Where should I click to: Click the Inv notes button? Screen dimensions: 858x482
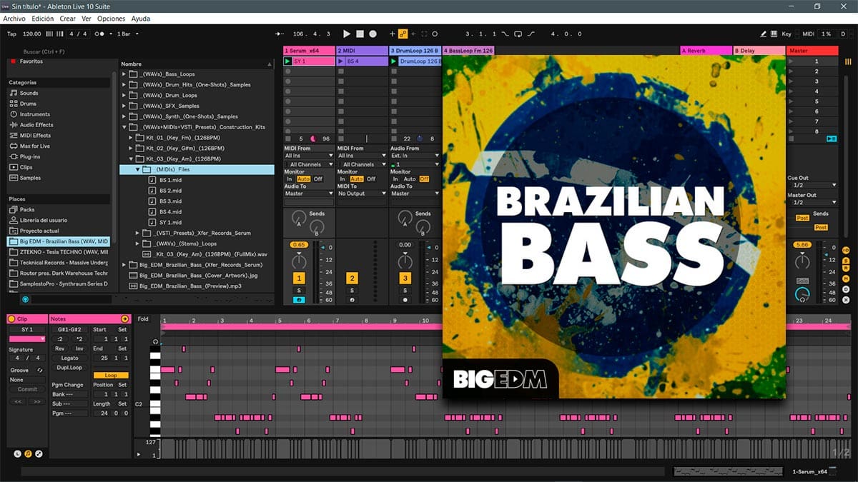click(79, 348)
